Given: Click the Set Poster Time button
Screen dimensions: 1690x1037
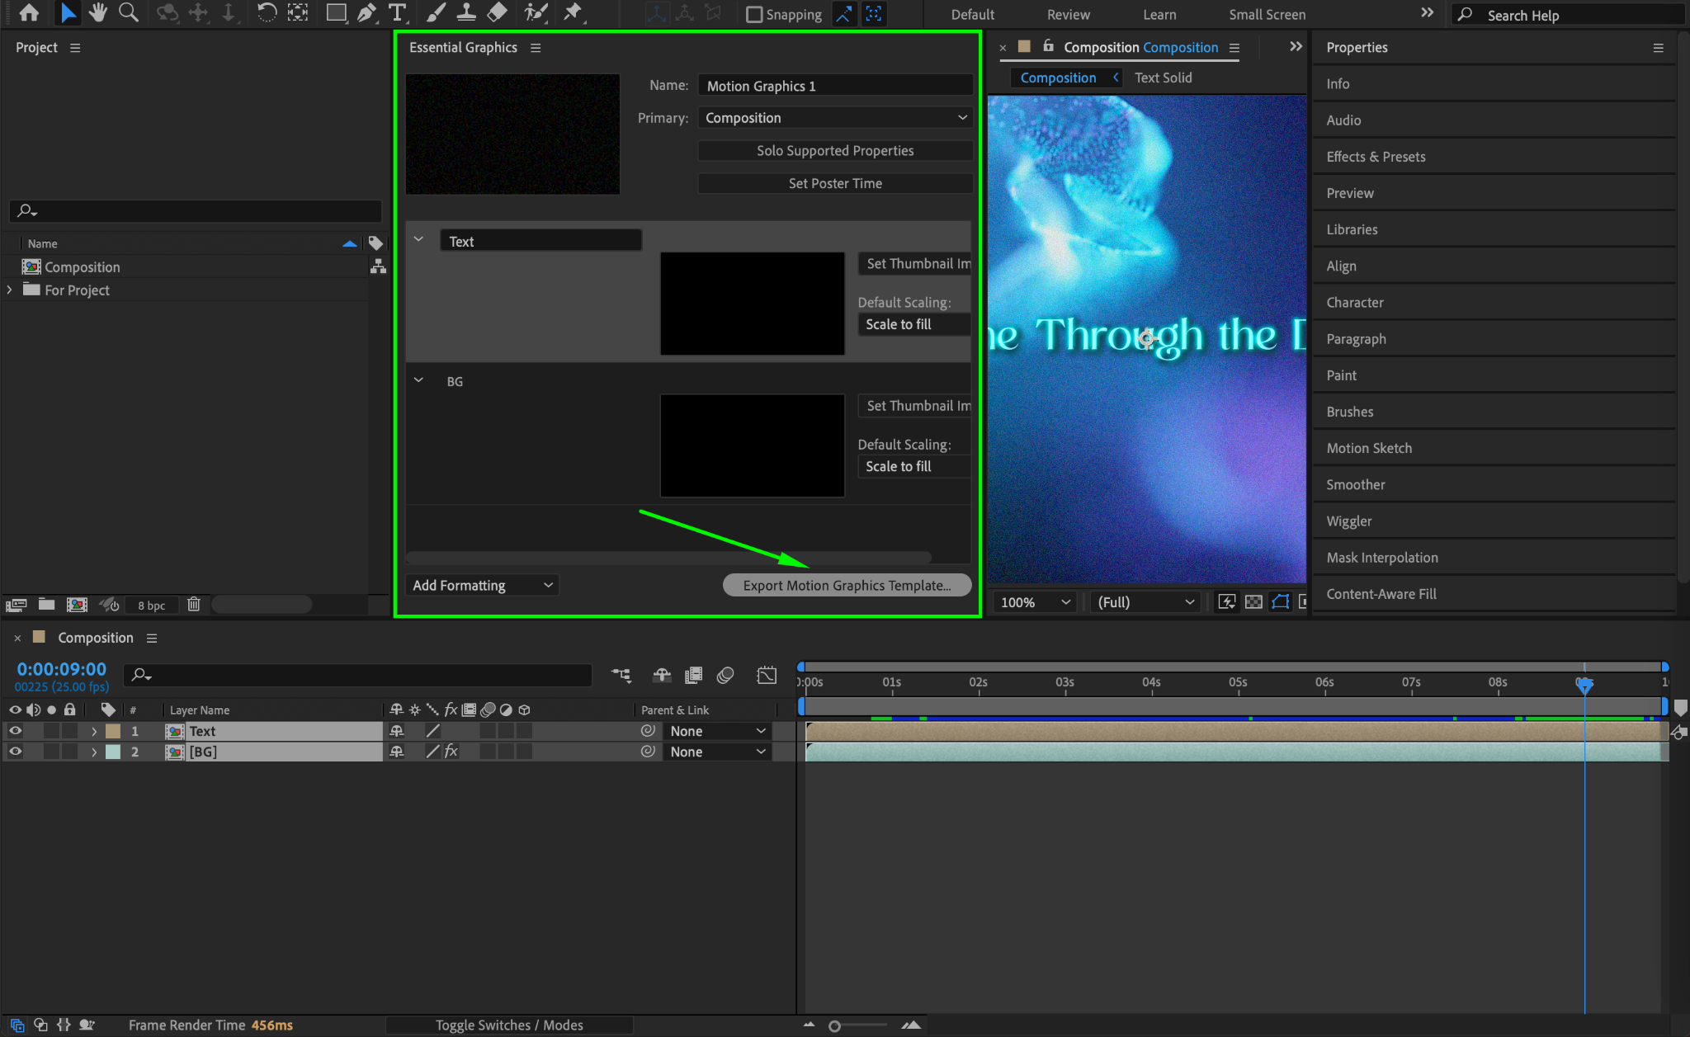Looking at the screenshot, I should pyautogui.click(x=835, y=183).
